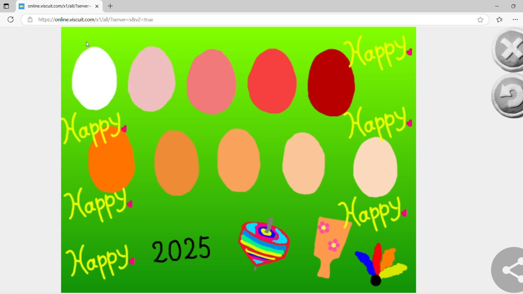Click the colorful feathered shuttlecock
The width and height of the screenshot is (523, 294).
(380, 265)
